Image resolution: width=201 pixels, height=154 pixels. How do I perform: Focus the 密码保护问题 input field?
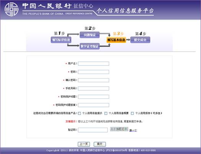click(93, 97)
